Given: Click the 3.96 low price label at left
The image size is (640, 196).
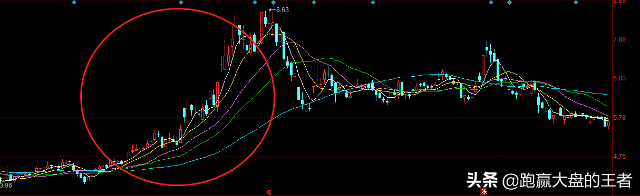Looking at the screenshot, I should 6,185.
